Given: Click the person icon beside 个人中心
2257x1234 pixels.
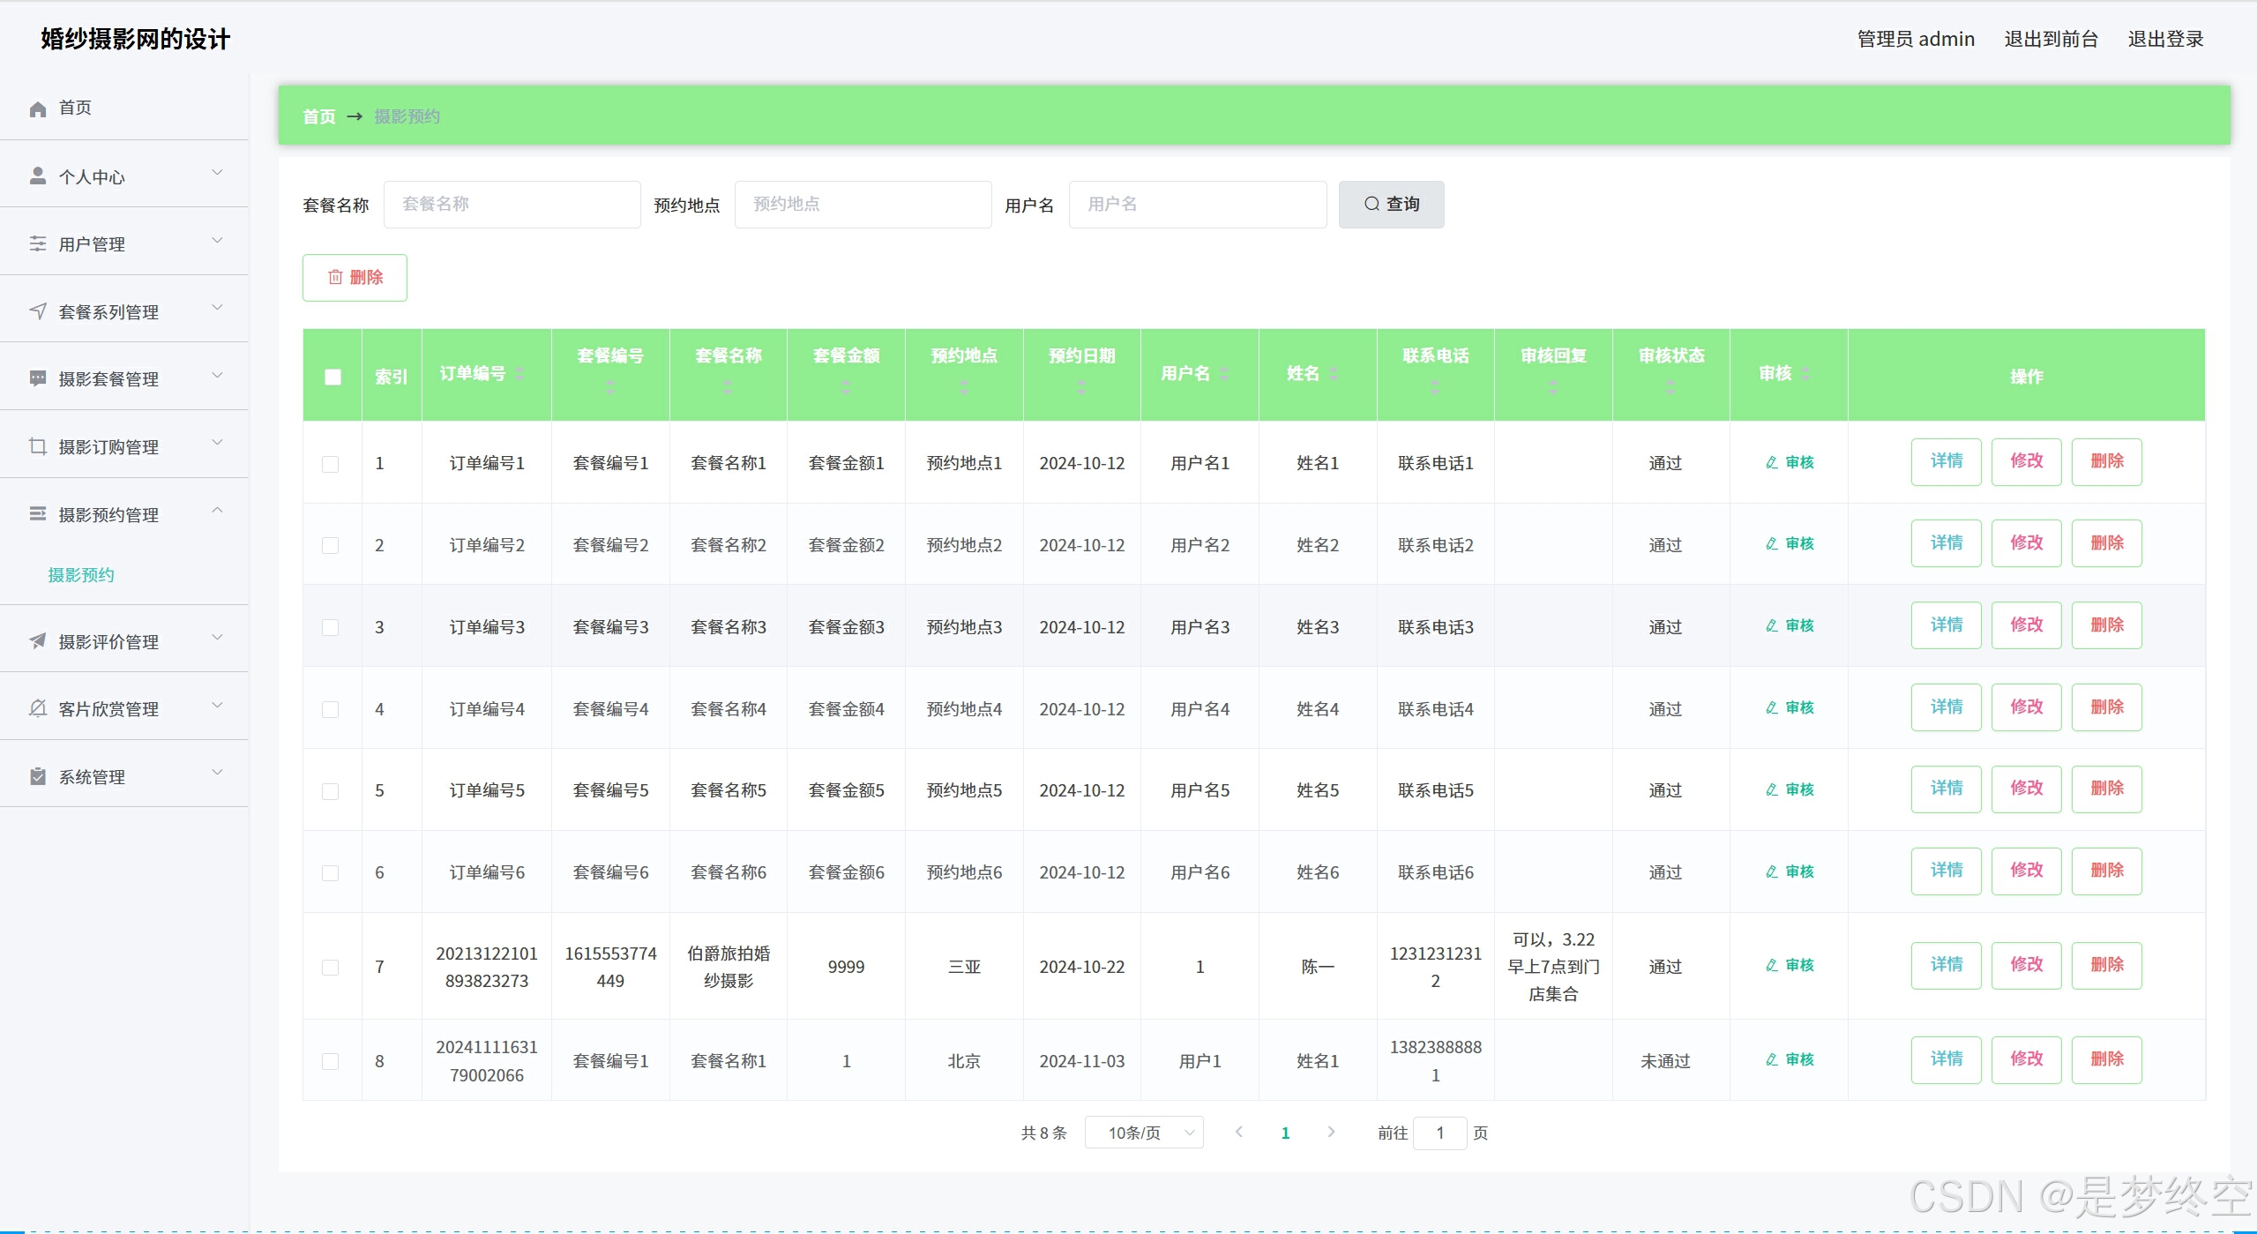Looking at the screenshot, I should [38, 176].
